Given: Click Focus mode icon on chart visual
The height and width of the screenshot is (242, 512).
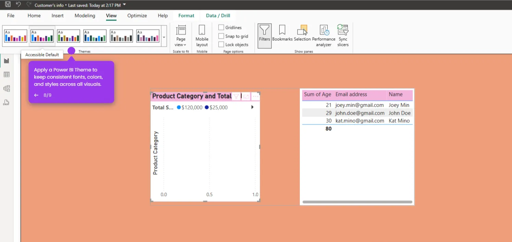Looking at the screenshot, I should [x=246, y=97].
